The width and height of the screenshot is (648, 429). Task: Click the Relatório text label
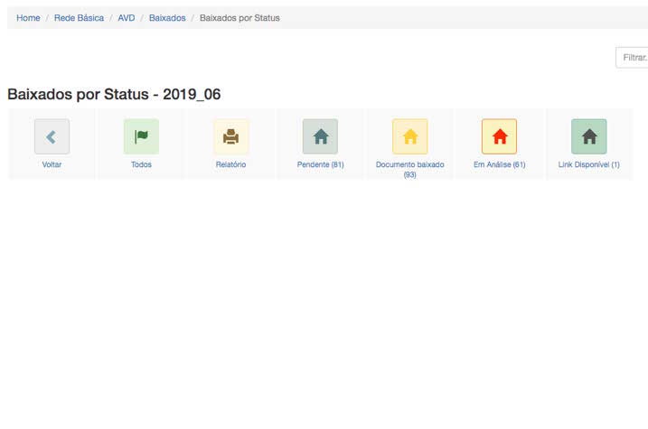pyautogui.click(x=230, y=165)
